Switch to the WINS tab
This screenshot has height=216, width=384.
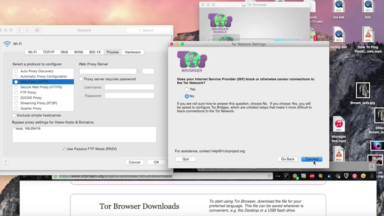(x=79, y=52)
